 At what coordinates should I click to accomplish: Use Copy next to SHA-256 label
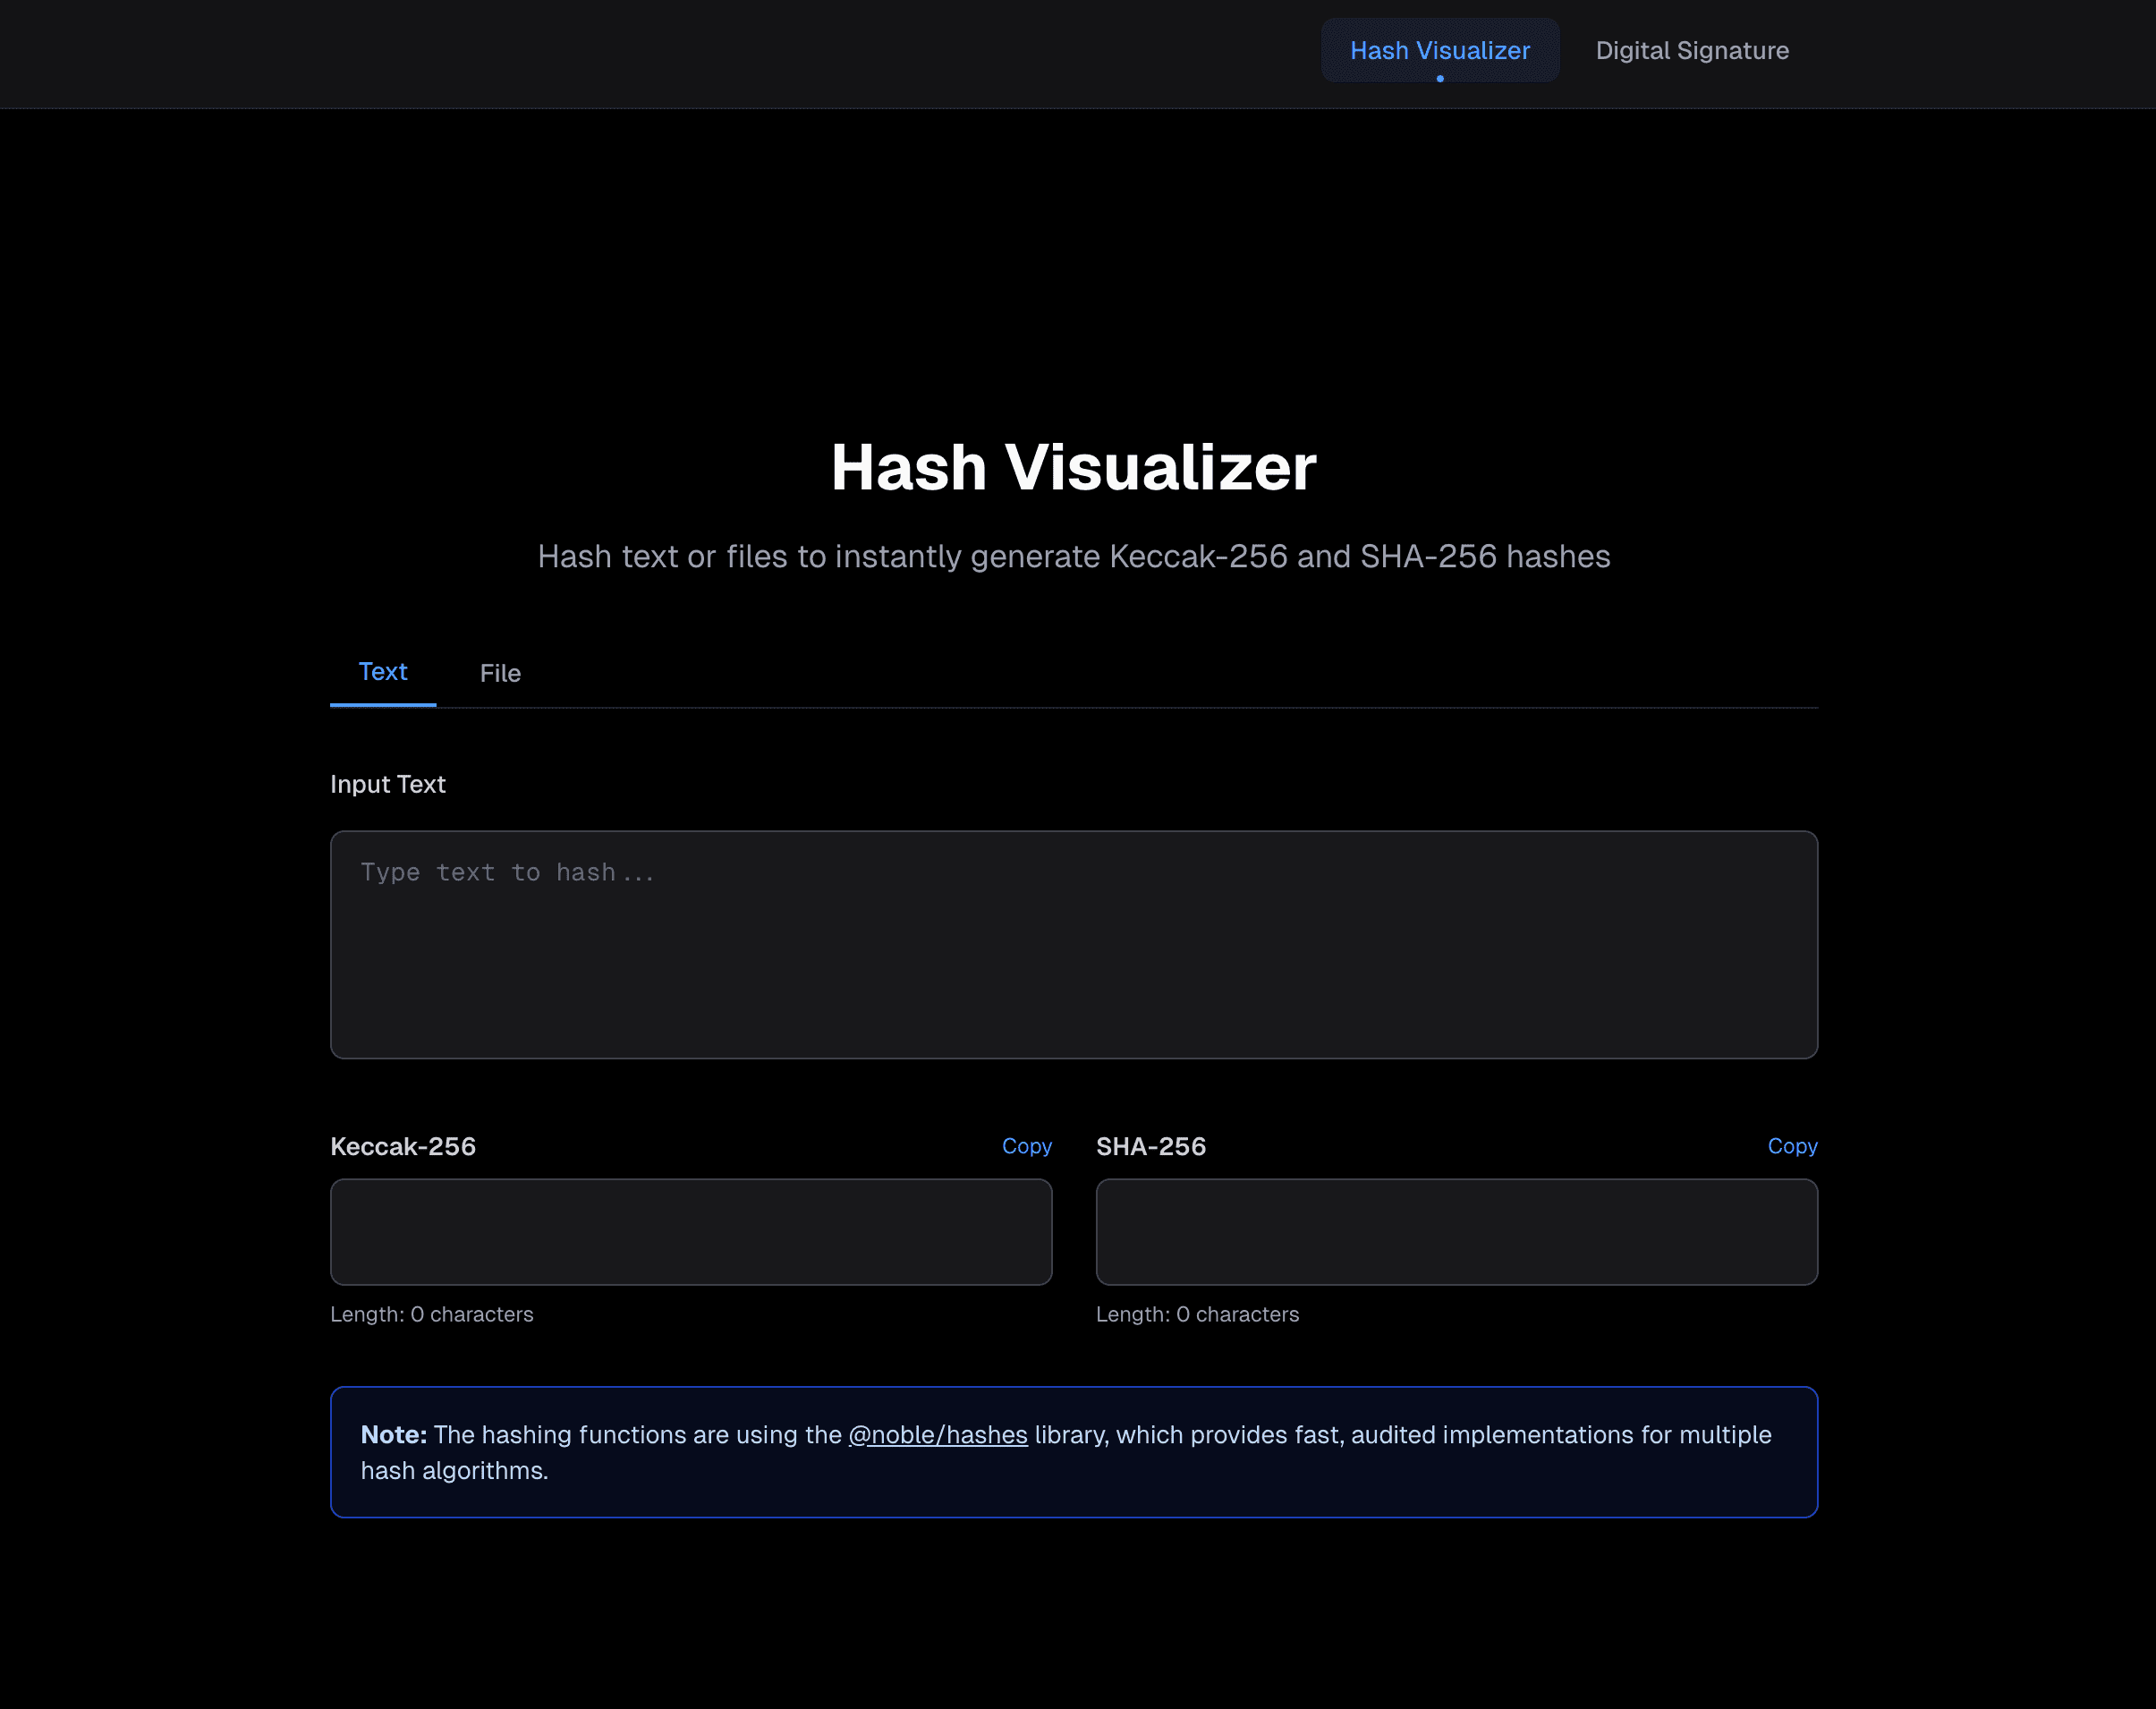point(1792,1146)
